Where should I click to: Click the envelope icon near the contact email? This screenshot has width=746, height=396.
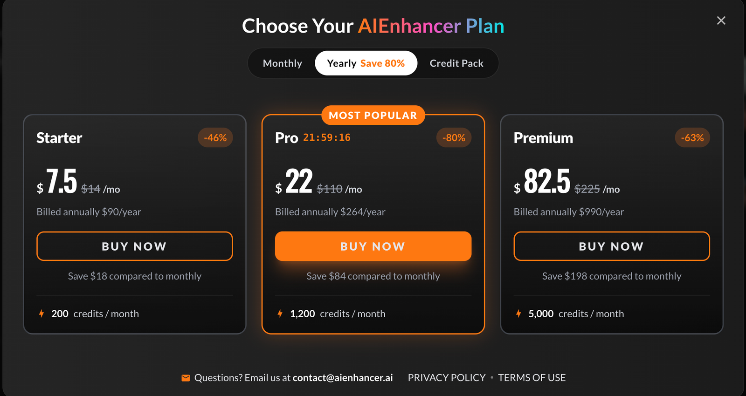click(x=186, y=378)
